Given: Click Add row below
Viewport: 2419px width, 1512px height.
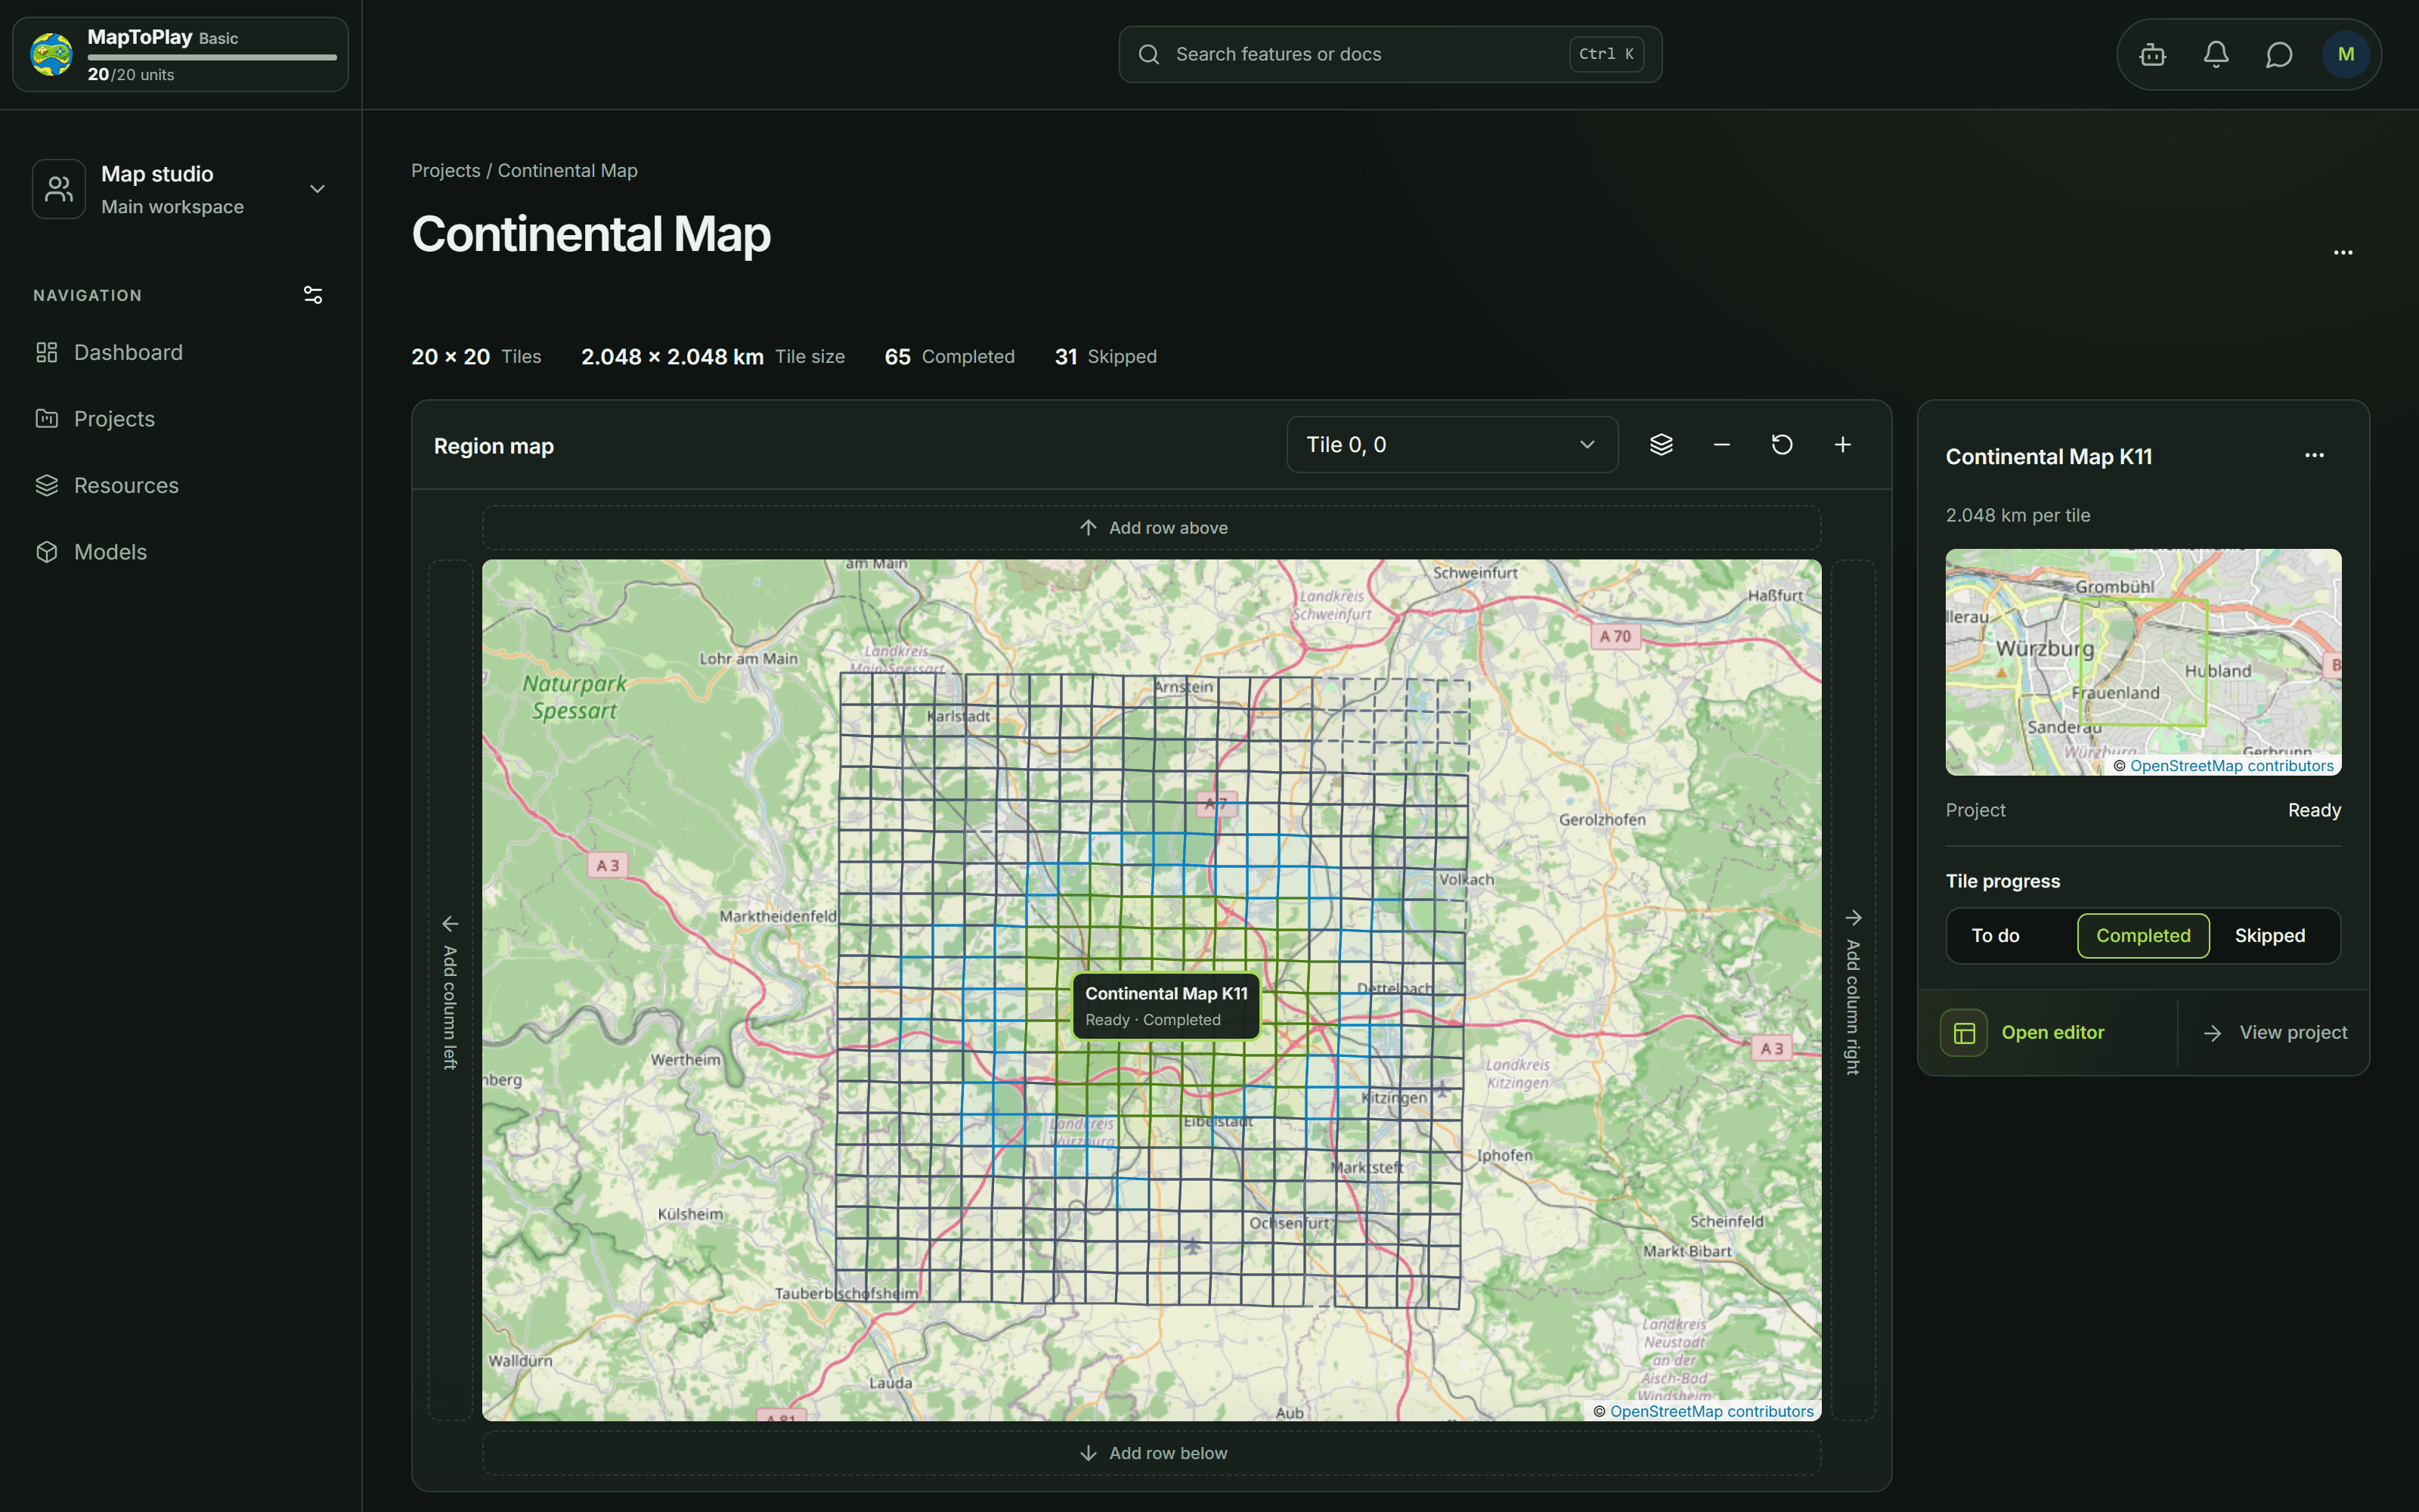Looking at the screenshot, I should (x=1151, y=1453).
